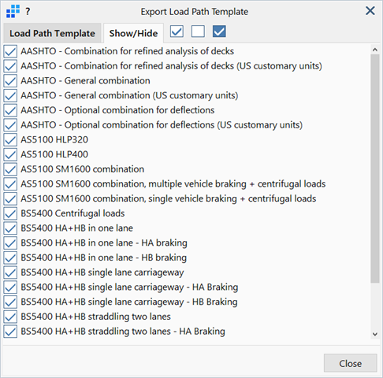The width and height of the screenshot is (383, 378).
Task: Click the outlined check-all icon in the tab bar
Action: [177, 31]
